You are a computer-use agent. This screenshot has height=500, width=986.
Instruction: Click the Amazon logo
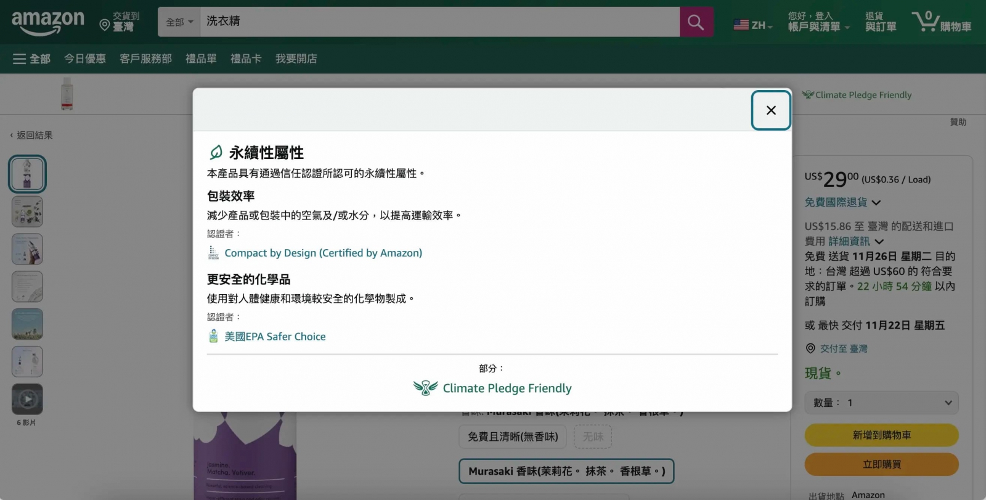[47, 22]
